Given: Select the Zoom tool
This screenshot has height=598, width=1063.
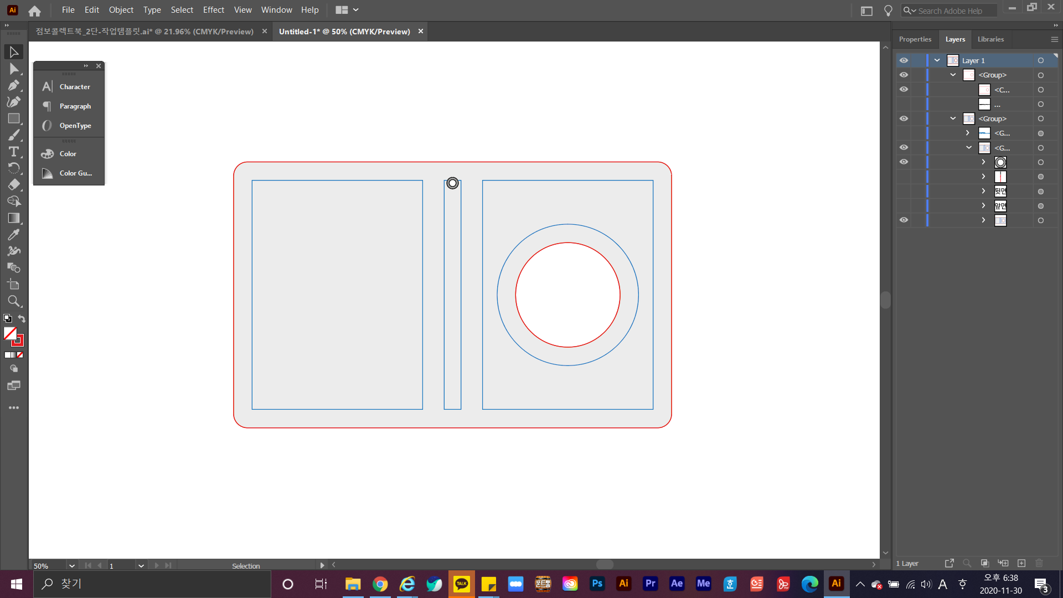Looking at the screenshot, I should point(14,301).
